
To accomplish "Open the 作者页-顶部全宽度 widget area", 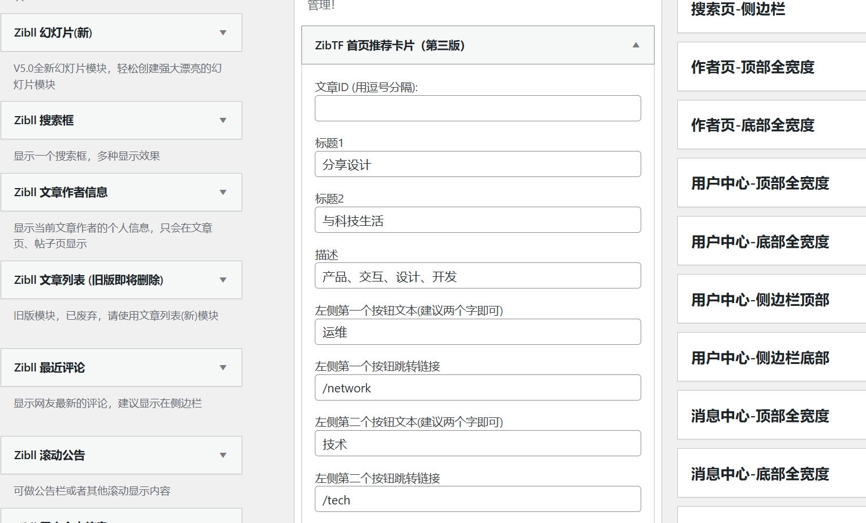I will click(x=771, y=67).
